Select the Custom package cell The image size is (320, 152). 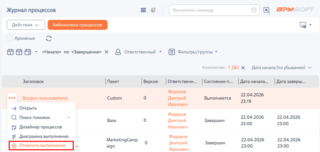(x=114, y=98)
